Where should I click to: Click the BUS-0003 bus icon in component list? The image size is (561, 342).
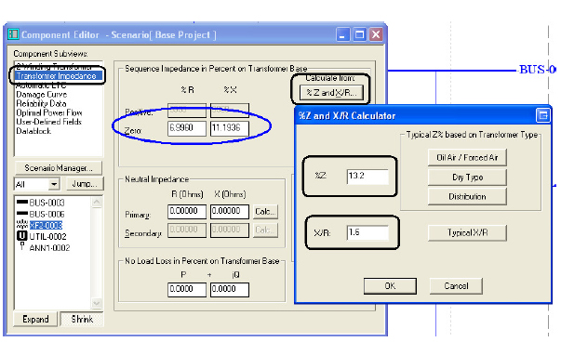point(22,203)
